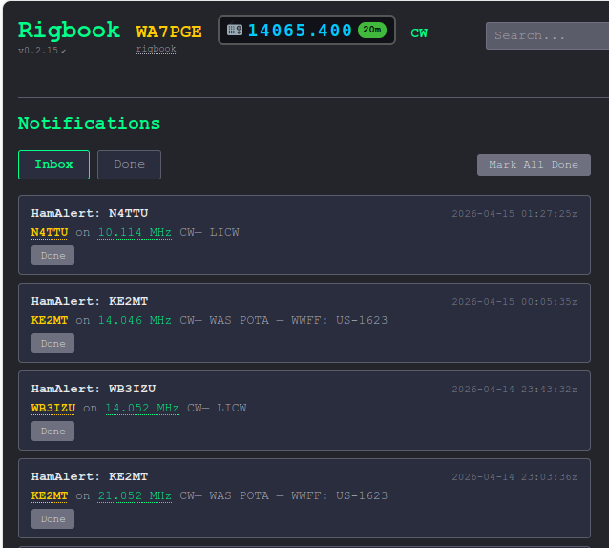This screenshot has height=548, width=609.
Task: Open the WB3IZU callsign link
Action: 53,408
